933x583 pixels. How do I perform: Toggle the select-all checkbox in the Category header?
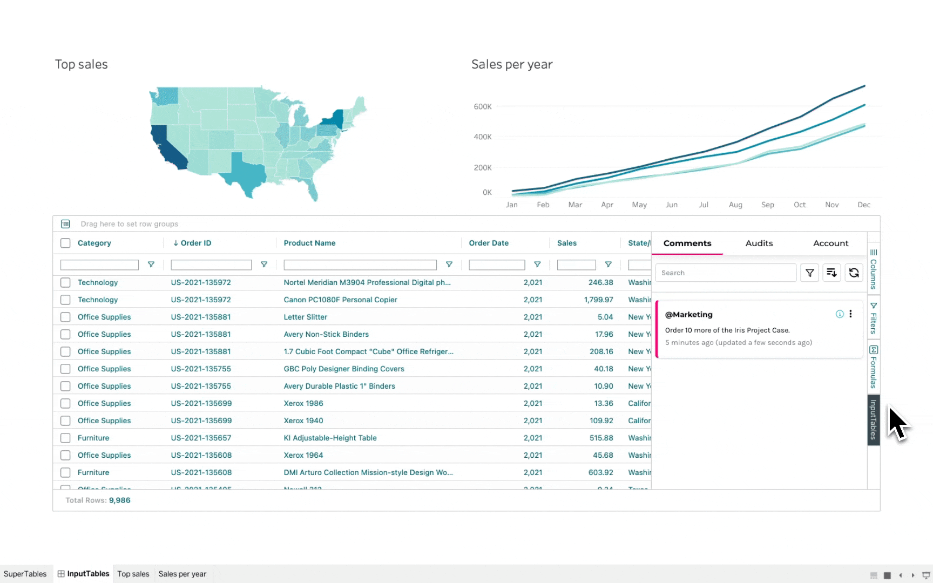pyautogui.click(x=65, y=243)
